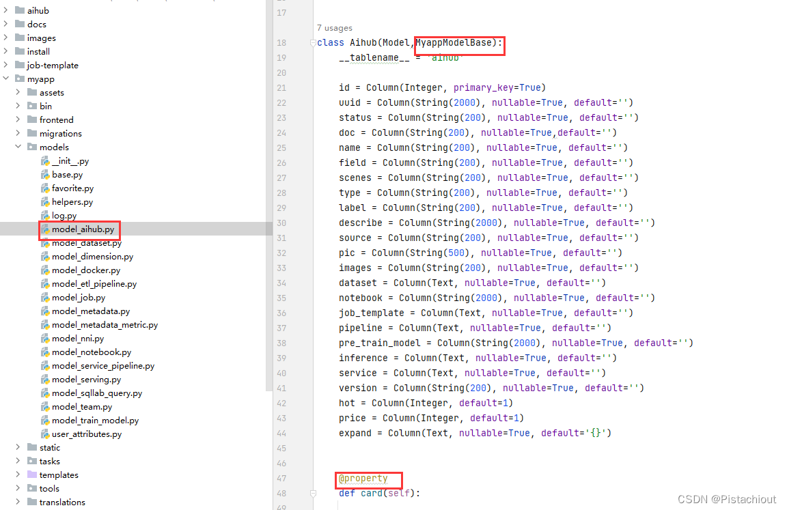This screenshot has height=510, width=787.
Task: Expand the docs folder chevron
Action: click(5, 24)
